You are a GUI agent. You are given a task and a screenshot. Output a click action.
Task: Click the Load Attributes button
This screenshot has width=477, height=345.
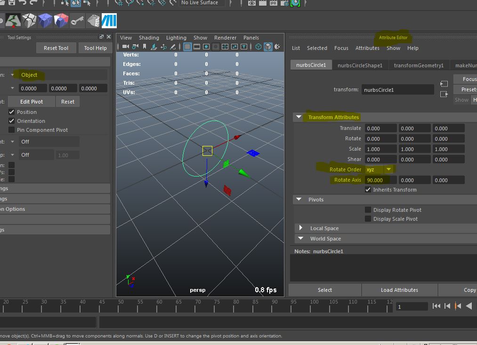pyautogui.click(x=399, y=290)
